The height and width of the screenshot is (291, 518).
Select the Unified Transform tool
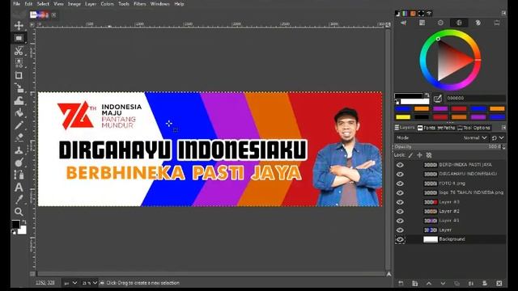(x=19, y=88)
